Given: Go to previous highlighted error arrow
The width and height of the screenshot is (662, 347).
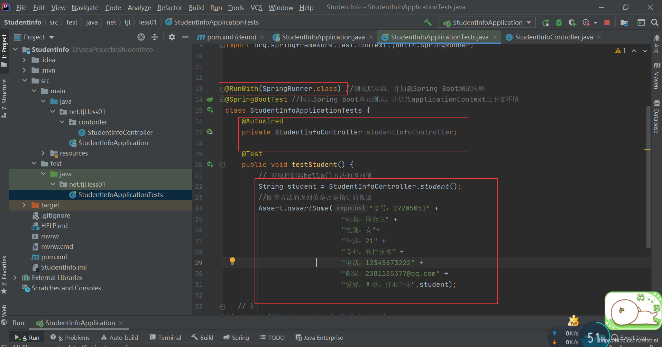Looking at the screenshot, I should [x=634, y=50].
